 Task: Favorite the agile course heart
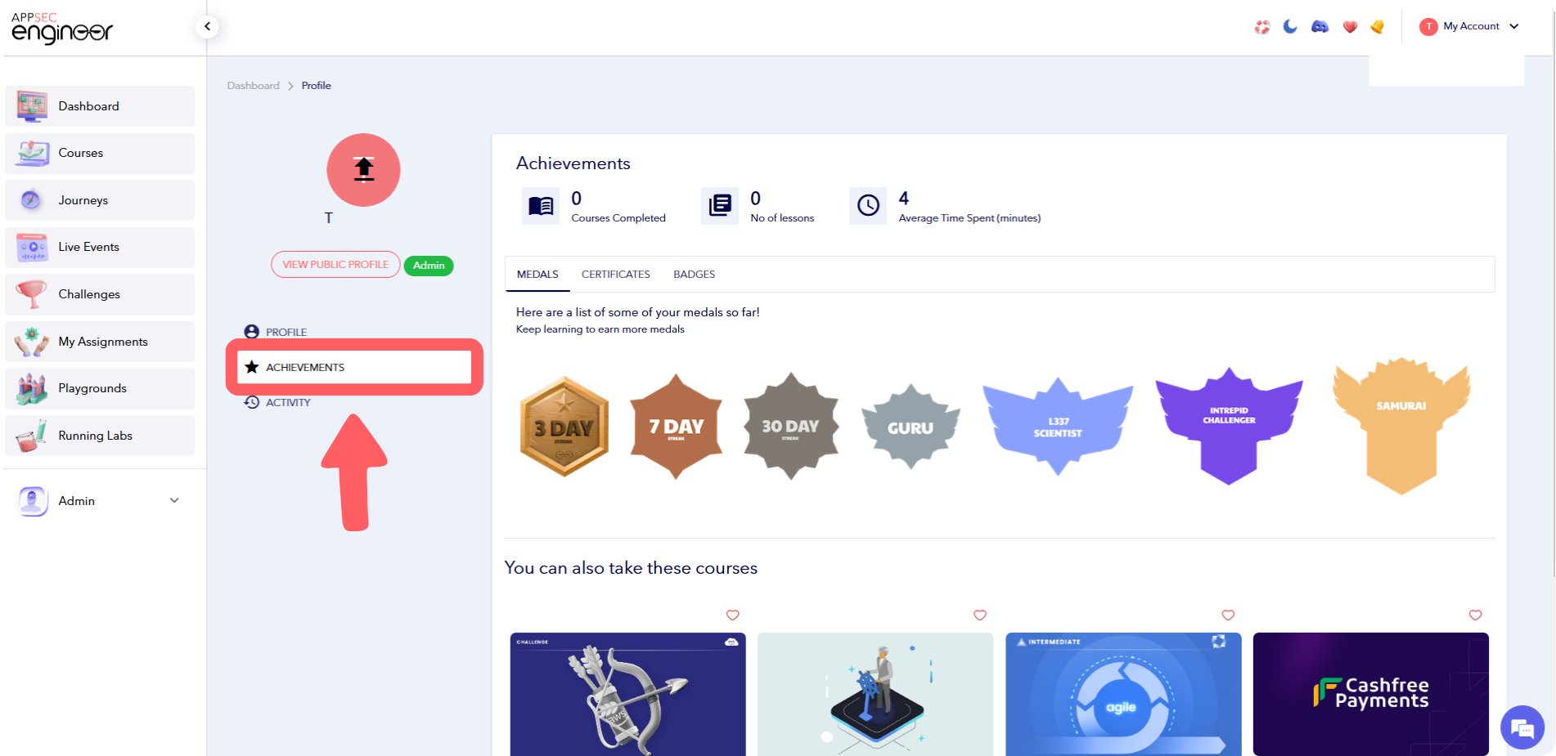[x=1228, y=615]
